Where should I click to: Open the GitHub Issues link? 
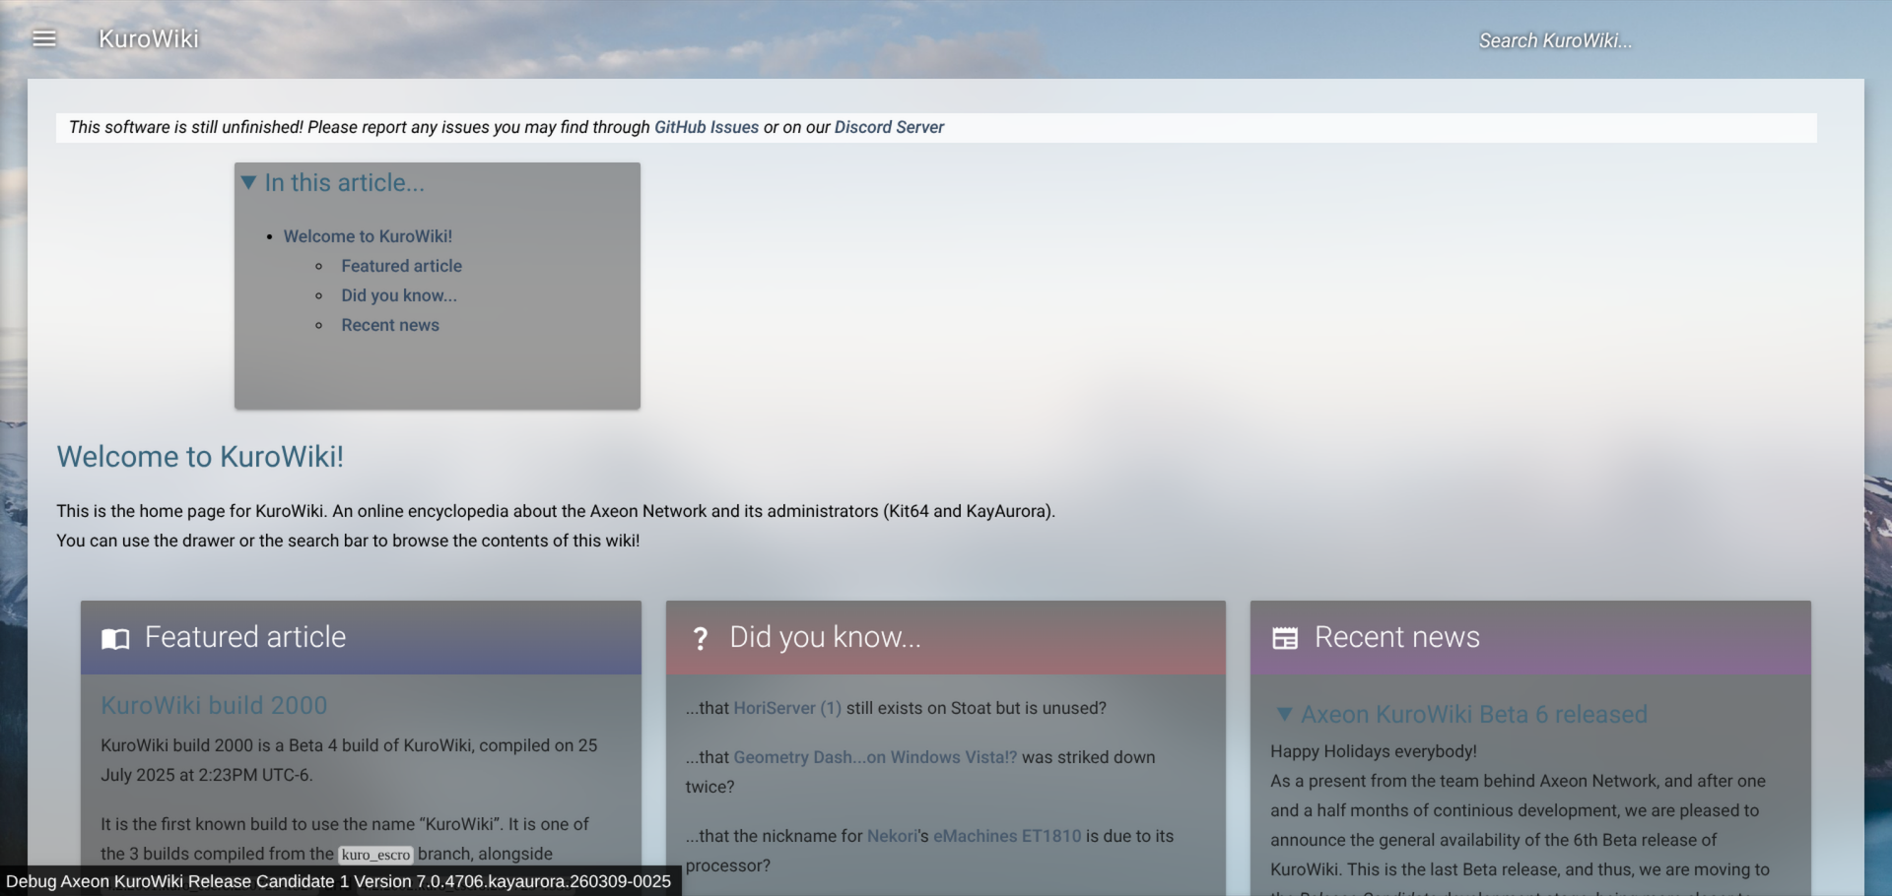click(707, 127)
